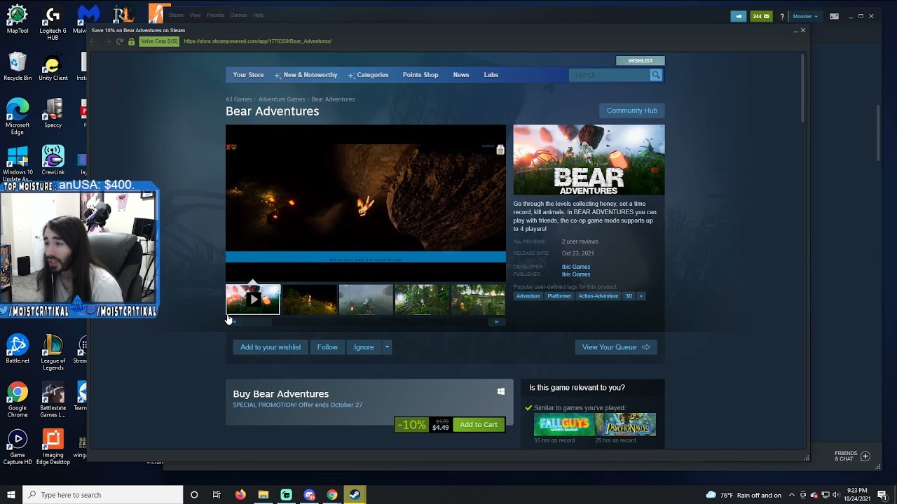Click the Steam browser back arrow

(x=95, y=41)
